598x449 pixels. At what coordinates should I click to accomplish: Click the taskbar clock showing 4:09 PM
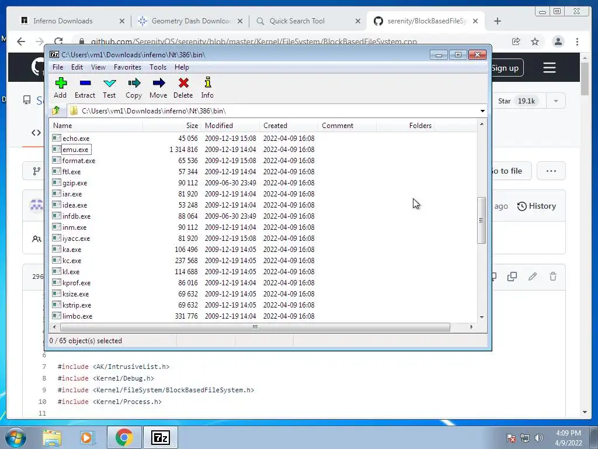coord(568,438)
